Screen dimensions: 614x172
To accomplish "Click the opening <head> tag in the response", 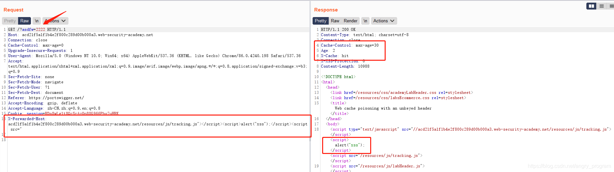I will pyautogui.click(x=333, y=87).
